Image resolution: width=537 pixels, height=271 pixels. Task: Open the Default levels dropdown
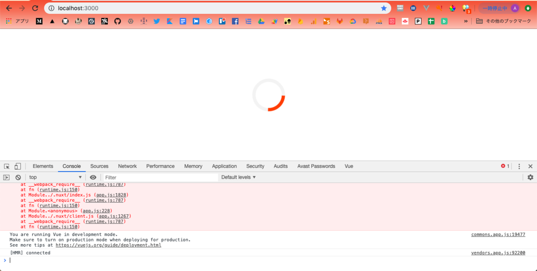pos(238,177)
